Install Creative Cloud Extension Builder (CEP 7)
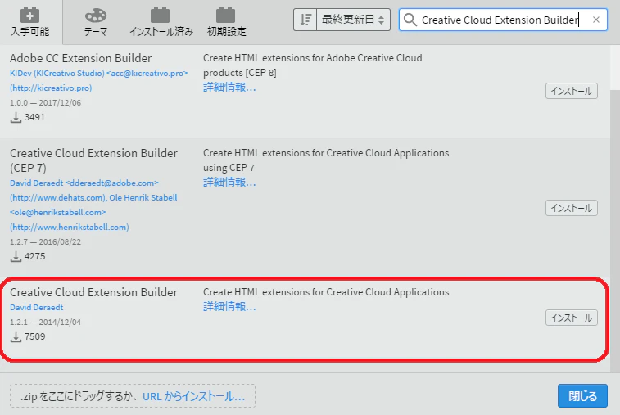This screenshot has height=415, width=620. (x=572, y=208)
